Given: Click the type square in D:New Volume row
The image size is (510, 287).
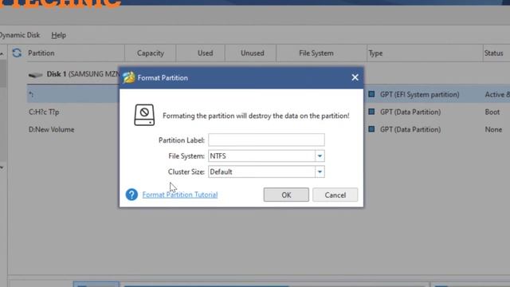Looking at the screenshot, I should 371,129.
